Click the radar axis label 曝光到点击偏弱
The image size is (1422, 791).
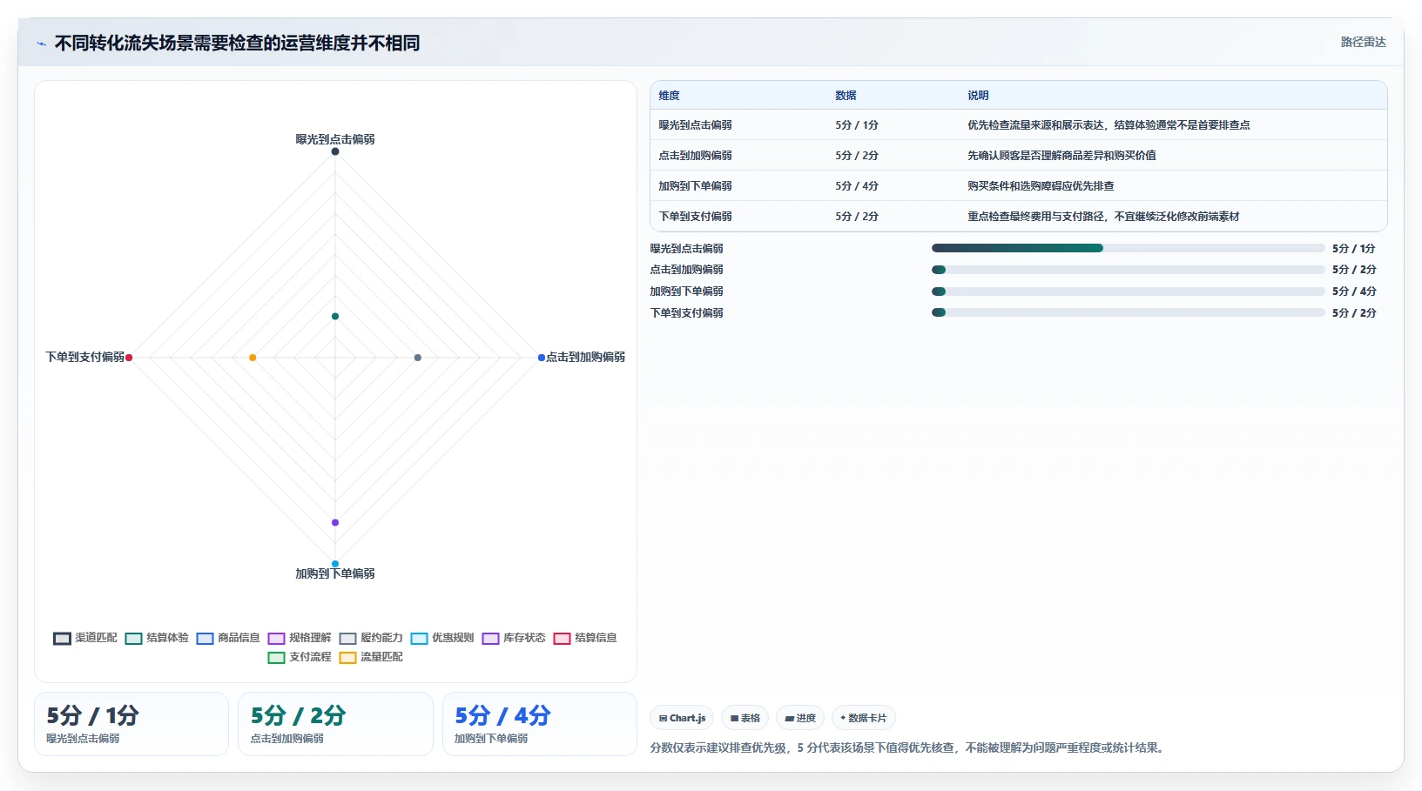(335, 139)
